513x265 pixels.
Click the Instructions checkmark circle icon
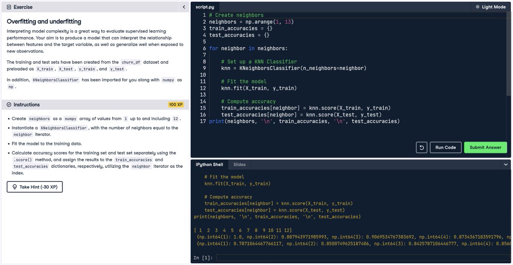pyautogui.click(x=9, y=104)
